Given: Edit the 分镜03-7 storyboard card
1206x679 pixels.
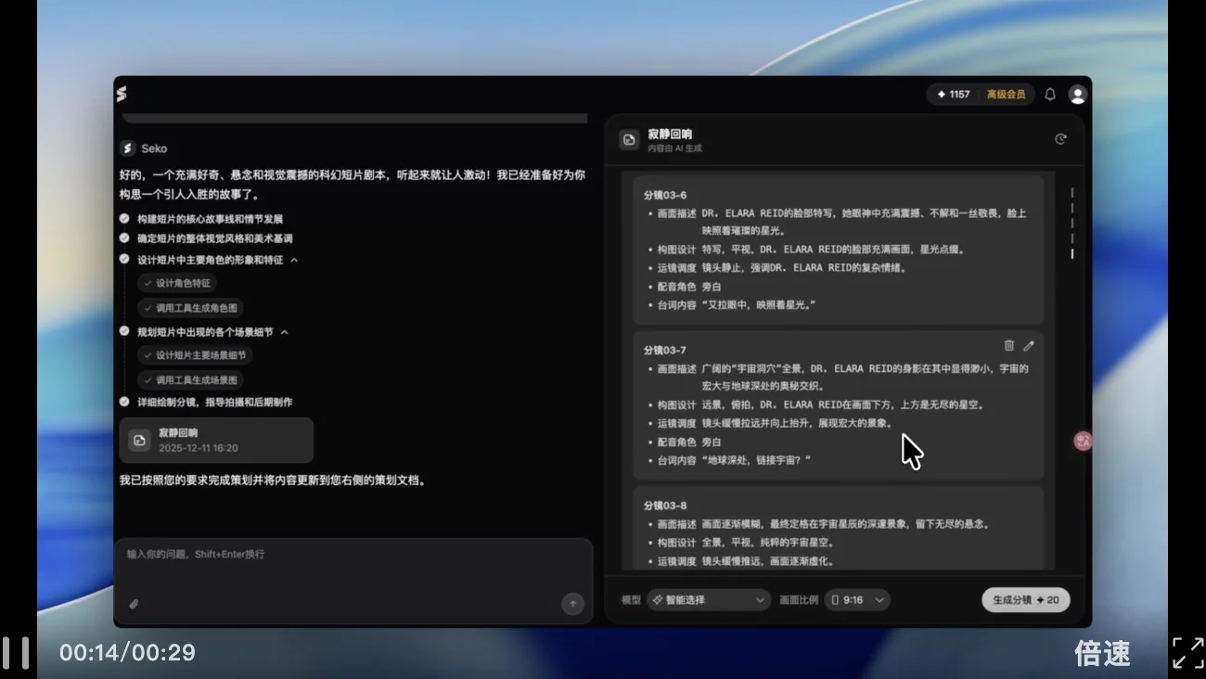Looking at the screenshot, I should 1029,345.
